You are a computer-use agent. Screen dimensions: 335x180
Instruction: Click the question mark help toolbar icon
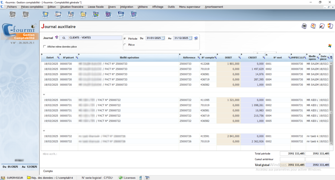70,14
